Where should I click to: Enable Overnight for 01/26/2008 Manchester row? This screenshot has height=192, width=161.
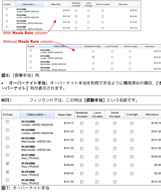132,149
